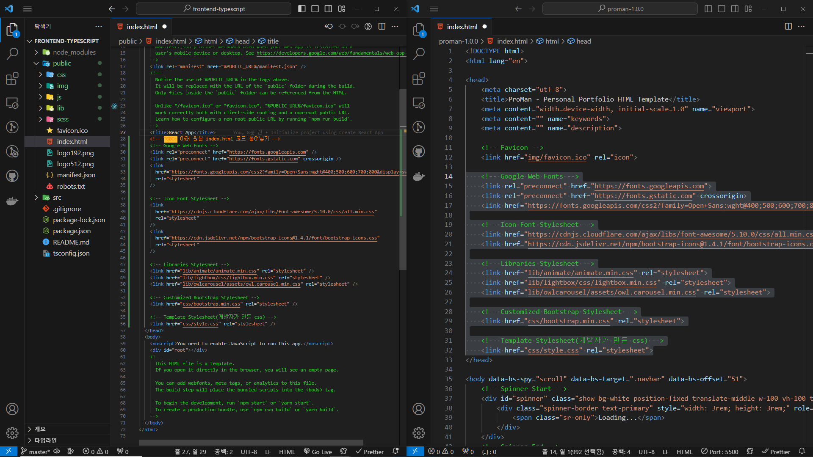Open Docker view in left activity bar
813x457 pixels.
point(12,201)
